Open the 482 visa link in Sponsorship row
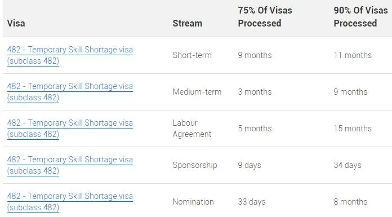The image size is (392, 217). (x=70, y=165)
